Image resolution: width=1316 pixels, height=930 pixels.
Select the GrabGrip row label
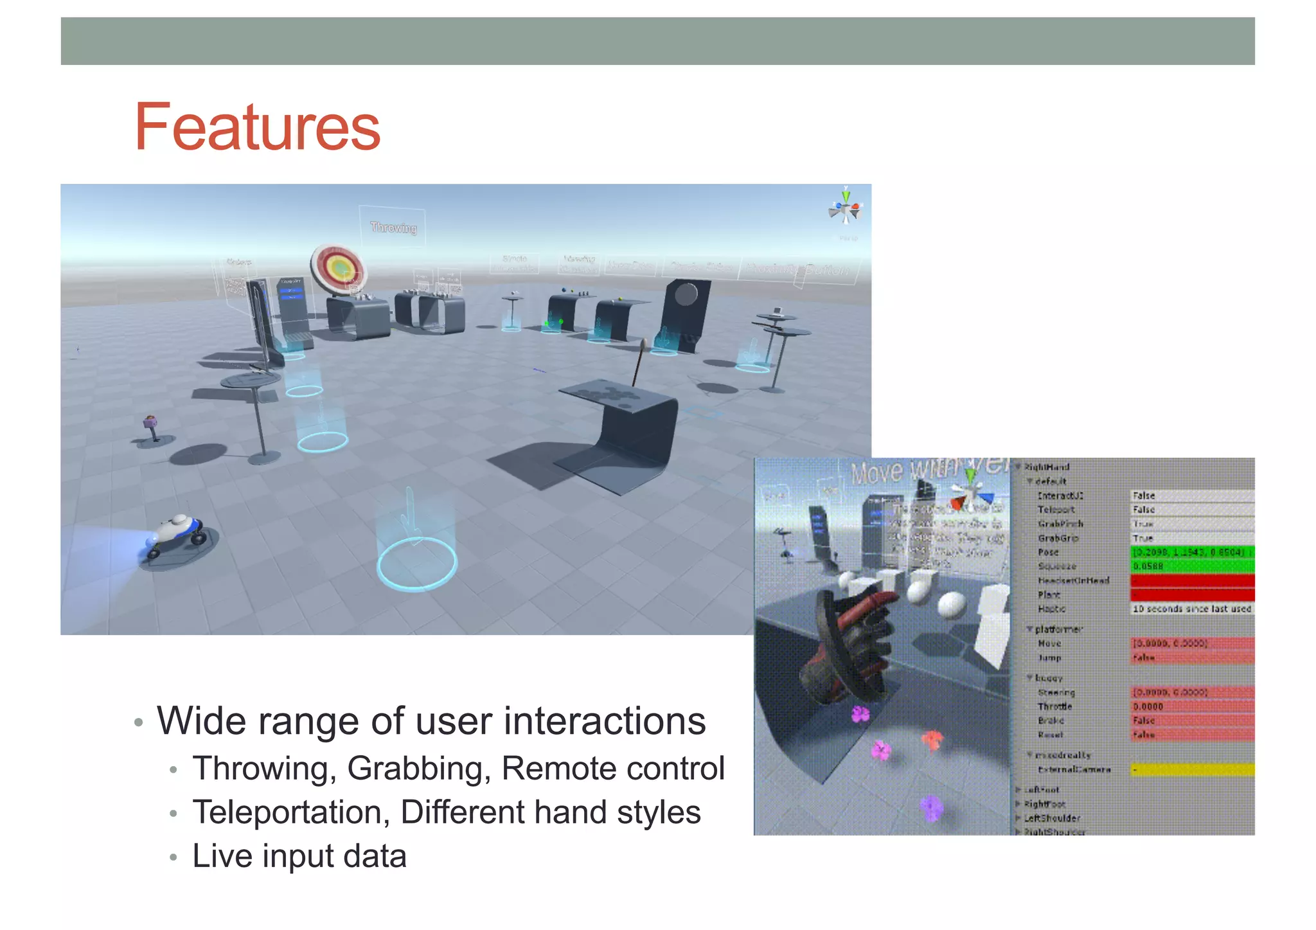pos(1058,538)
